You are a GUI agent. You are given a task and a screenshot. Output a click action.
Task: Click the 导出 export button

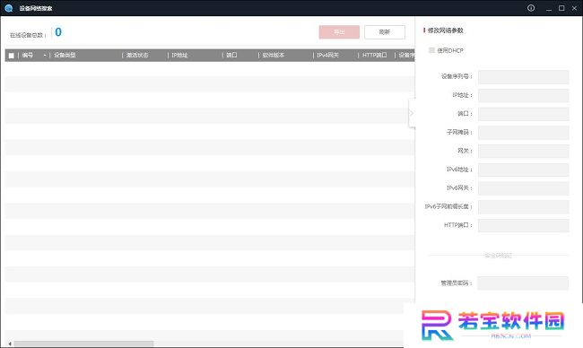(339, 32)
